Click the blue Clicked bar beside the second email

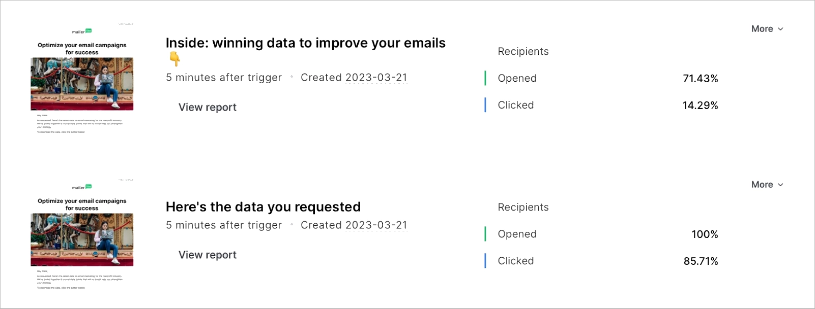(x=486, y=260)
